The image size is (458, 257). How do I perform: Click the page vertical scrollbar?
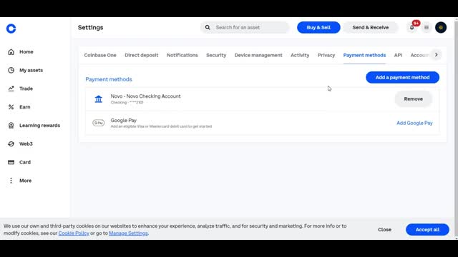(457, 128)
